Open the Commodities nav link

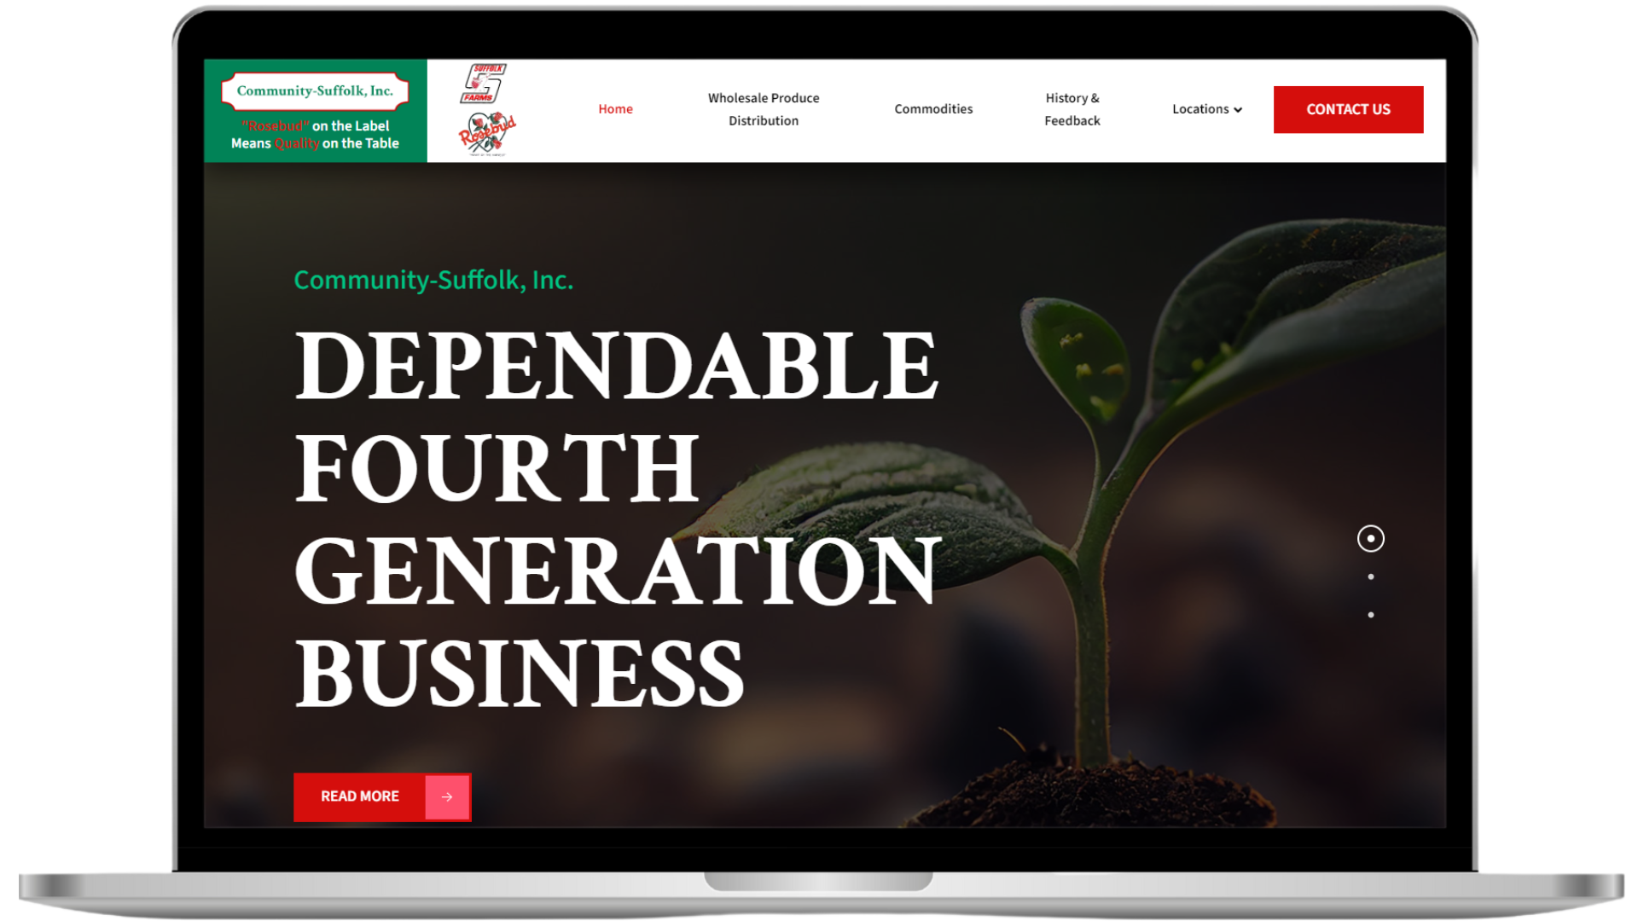pyautogui.click(x=933, y=109)
